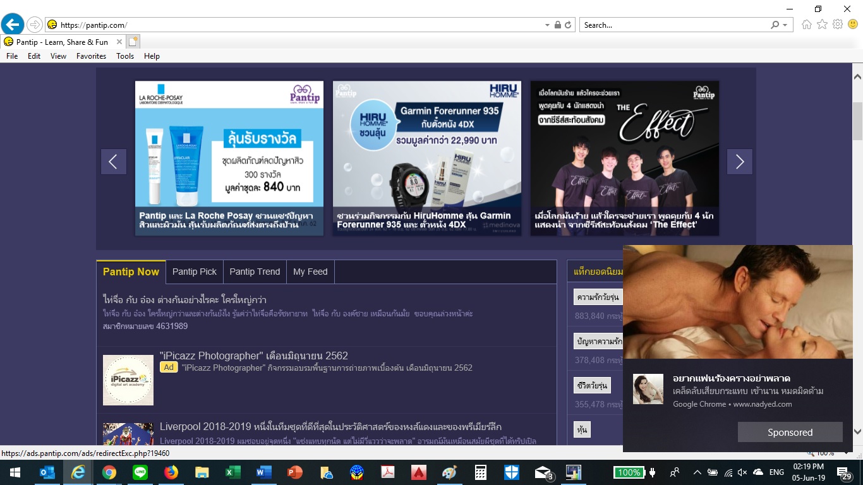Switch to the Pantip Now tab

pos(131,272)
